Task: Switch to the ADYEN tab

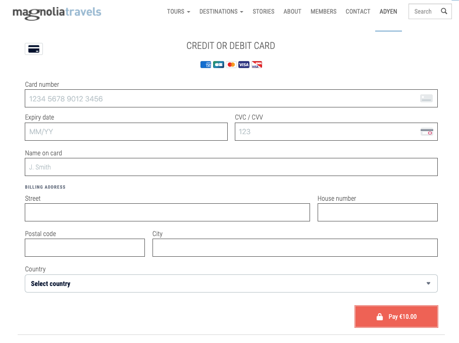Action: coord(388,11)
